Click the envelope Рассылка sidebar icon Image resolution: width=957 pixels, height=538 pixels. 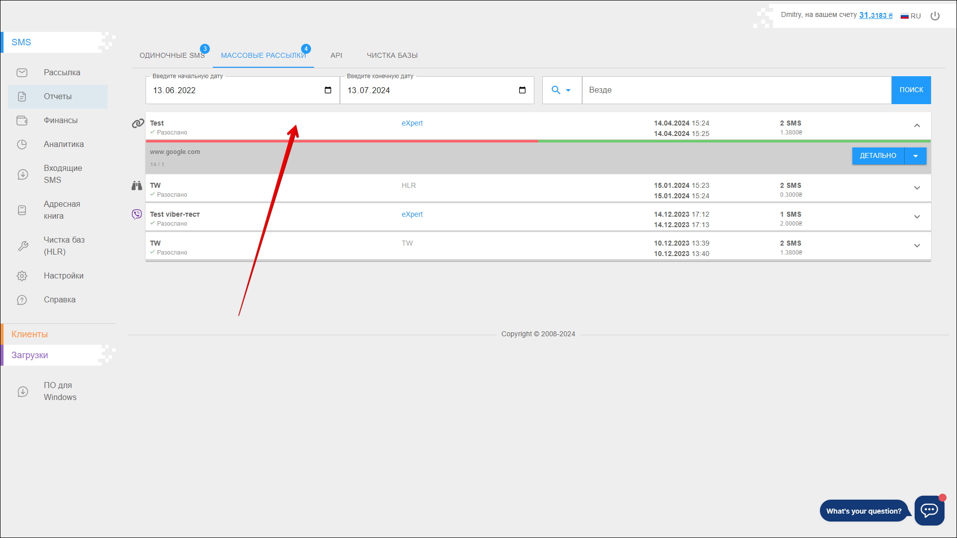tap(22, 73)
